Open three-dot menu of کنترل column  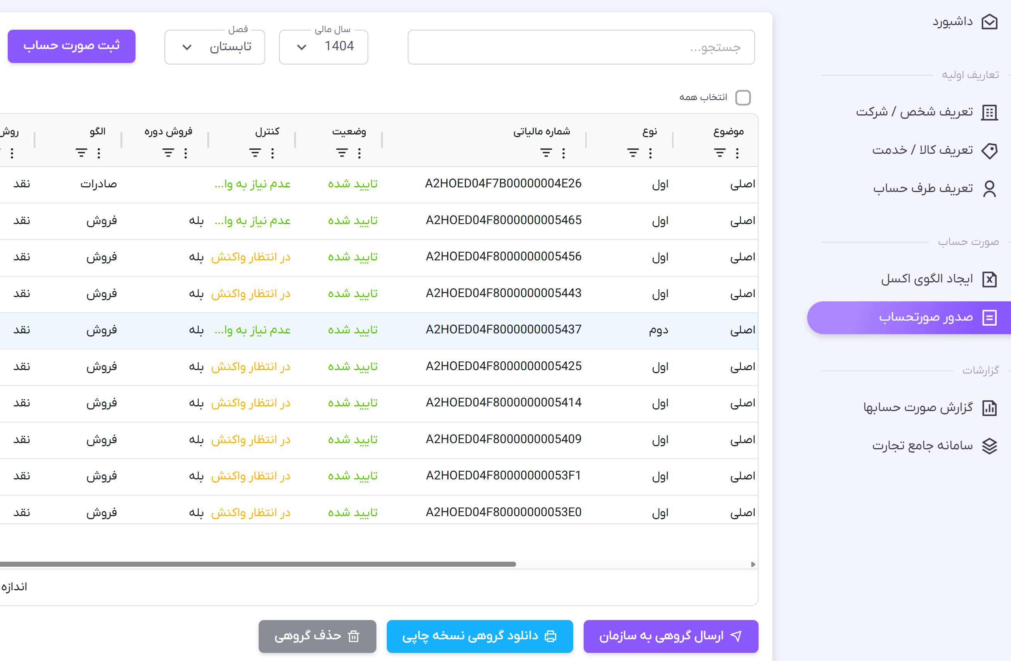[x=272, y=153]
